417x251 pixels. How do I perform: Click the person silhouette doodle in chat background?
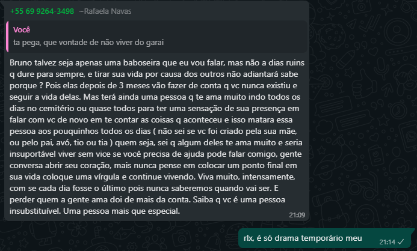[x=397, y=32]
